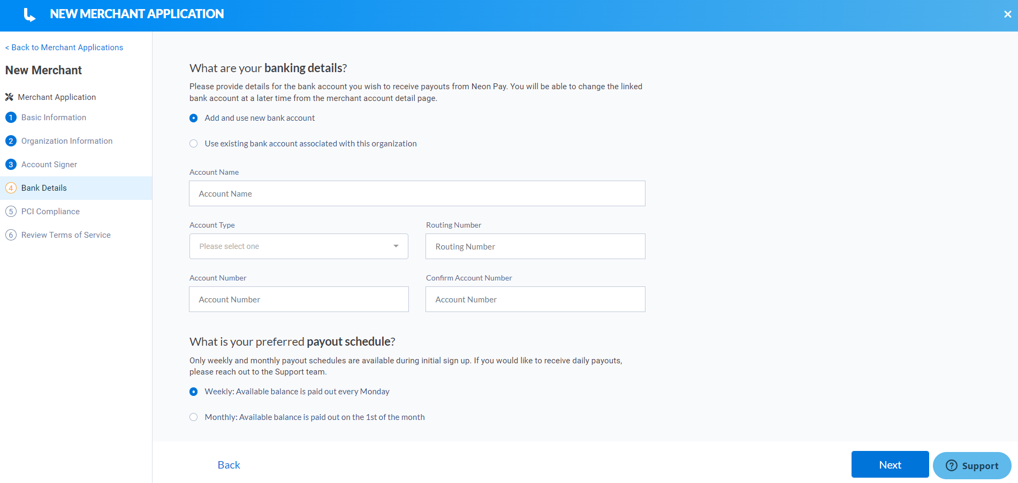
Task: Open the Account Type dropdown
Action: (298, 246)
